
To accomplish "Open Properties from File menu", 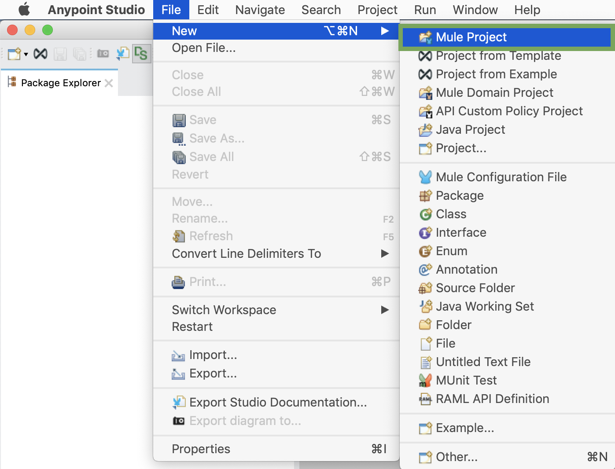I will pos(276,449).
